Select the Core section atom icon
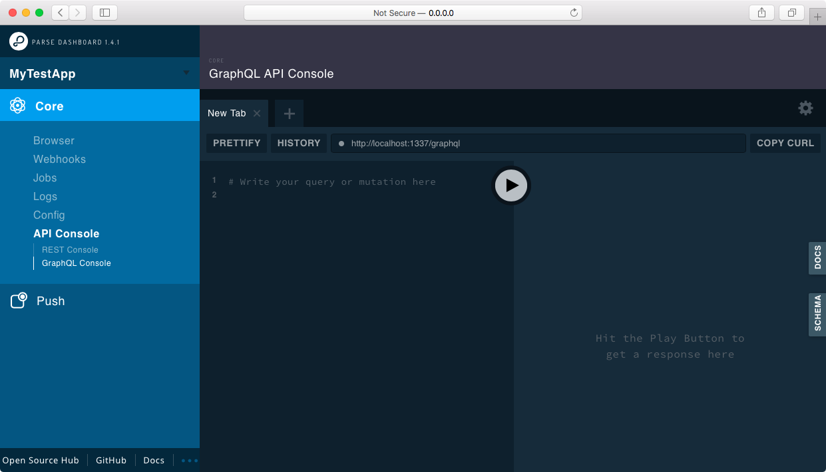Screen dimensions: 826x472 (x=17, y=106)
